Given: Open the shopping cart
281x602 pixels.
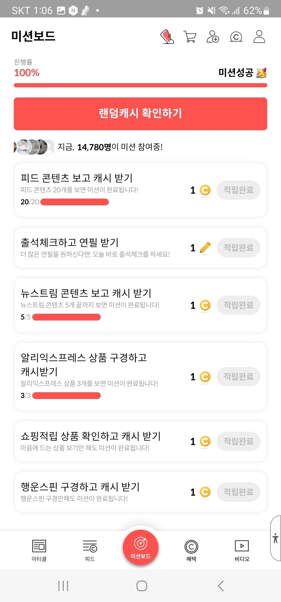Looking at the screenshot, I should 190,37.
